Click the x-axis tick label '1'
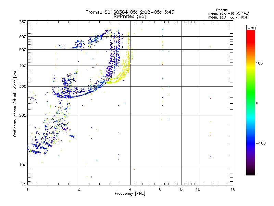The image size is (274, 206). (x=27, y=189)
